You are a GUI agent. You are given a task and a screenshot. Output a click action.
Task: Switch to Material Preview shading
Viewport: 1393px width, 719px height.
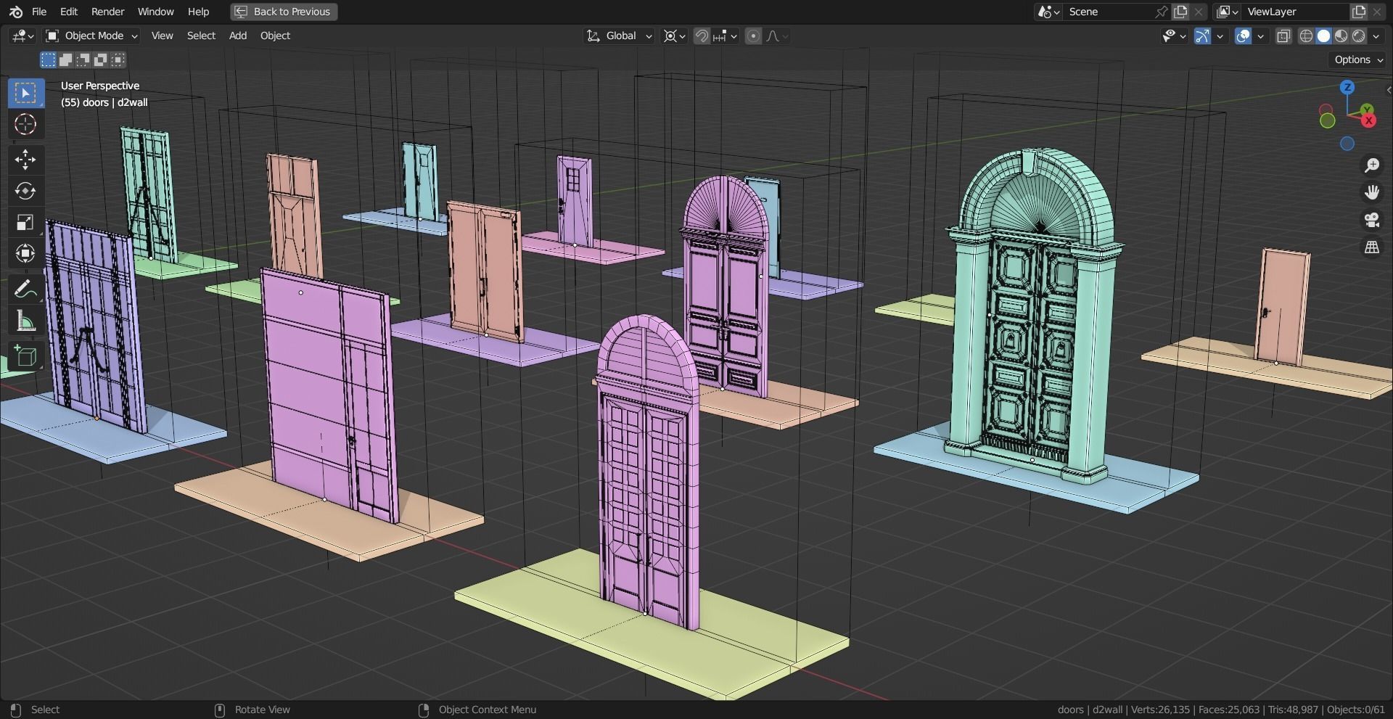[1341, 36]
